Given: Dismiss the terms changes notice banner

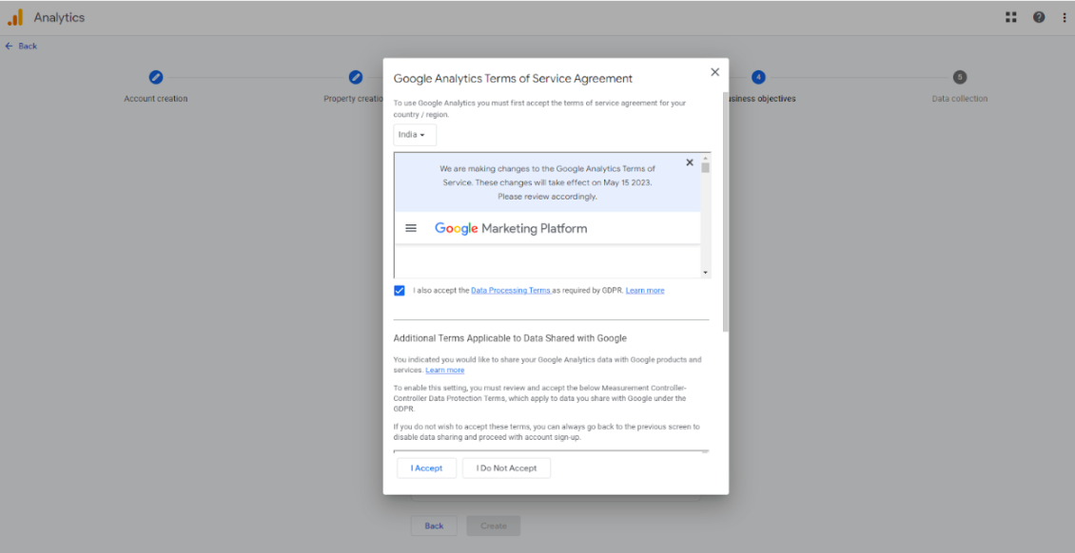Looking at the screenshot, I should tap(690, 162).
